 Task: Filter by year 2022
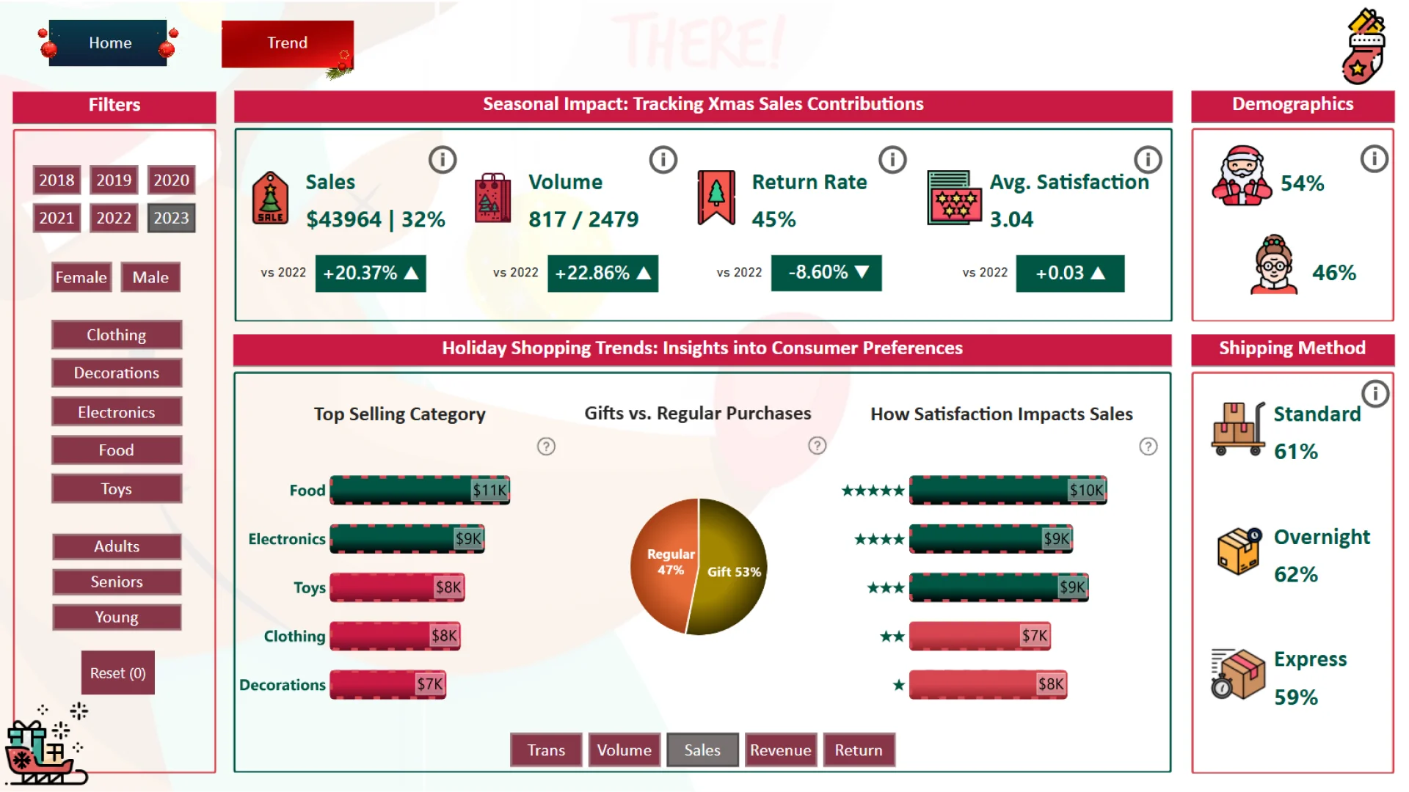click(114, 218)
